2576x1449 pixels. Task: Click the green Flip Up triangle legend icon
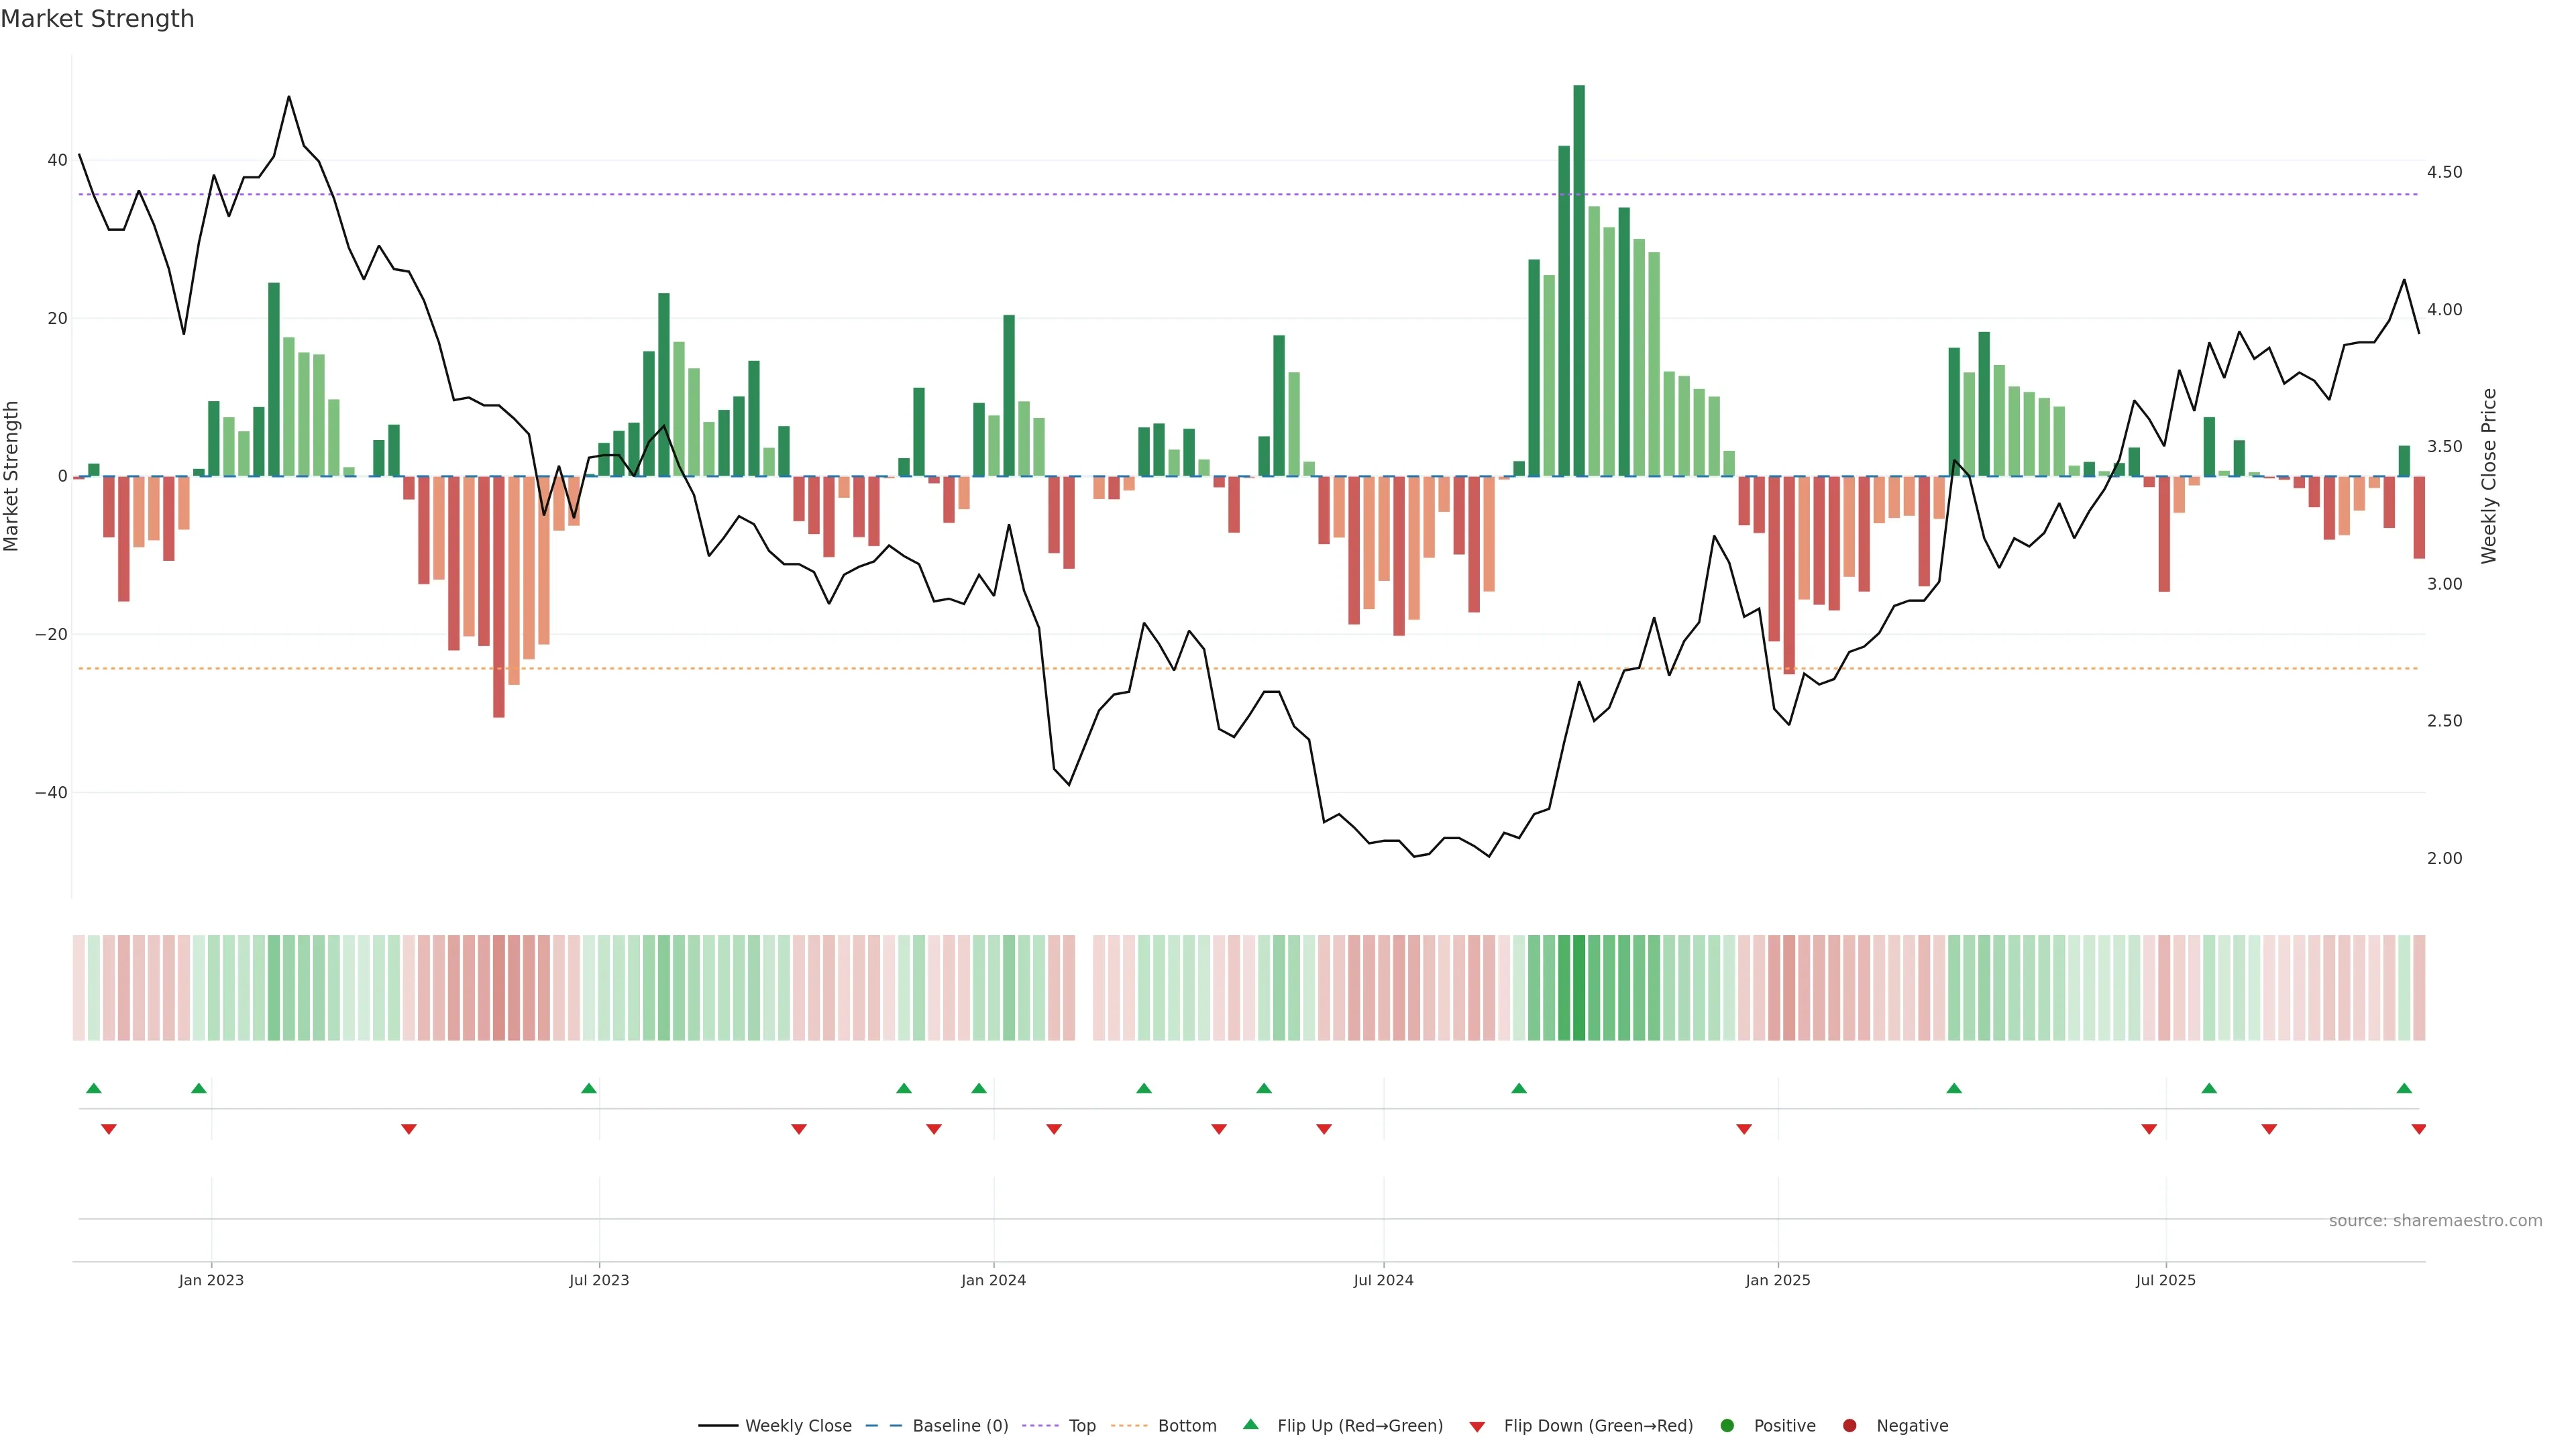click(x=1250, y=1424)
